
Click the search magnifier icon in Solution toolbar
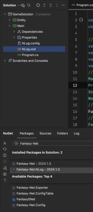pyautogui.click(x=29, y=5)
